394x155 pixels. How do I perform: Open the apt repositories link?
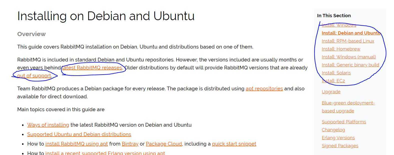click(x=264, y=89)
